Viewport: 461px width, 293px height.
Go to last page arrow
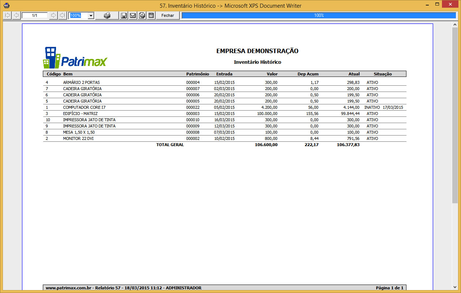pyautogui.click(x=62, y=15)
